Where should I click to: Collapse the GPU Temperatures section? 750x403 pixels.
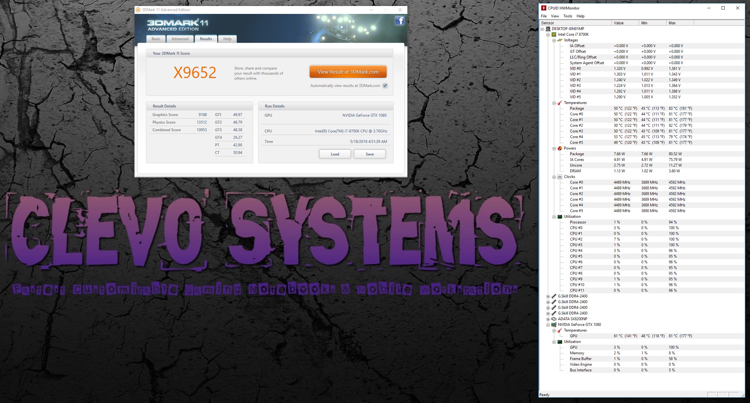click(x=554, y=331)
